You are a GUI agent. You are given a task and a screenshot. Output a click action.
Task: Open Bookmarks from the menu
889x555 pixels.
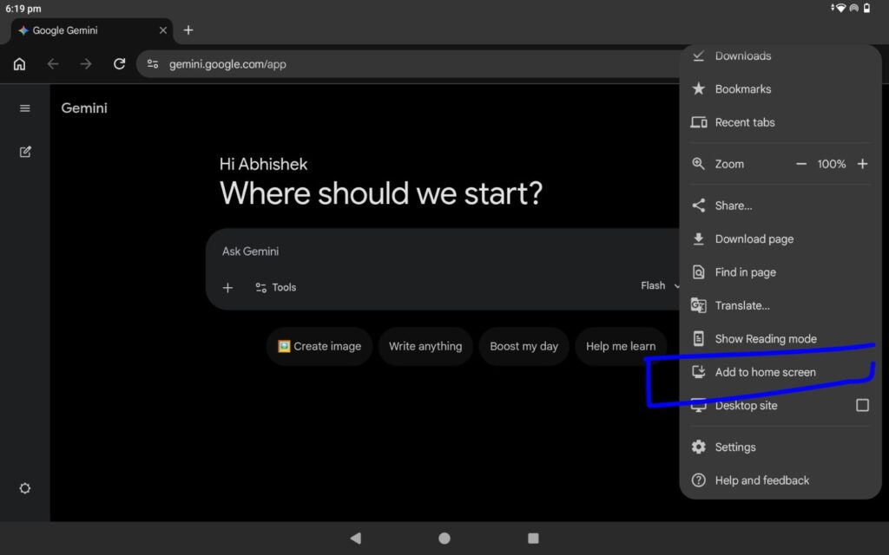coord(780,89)
